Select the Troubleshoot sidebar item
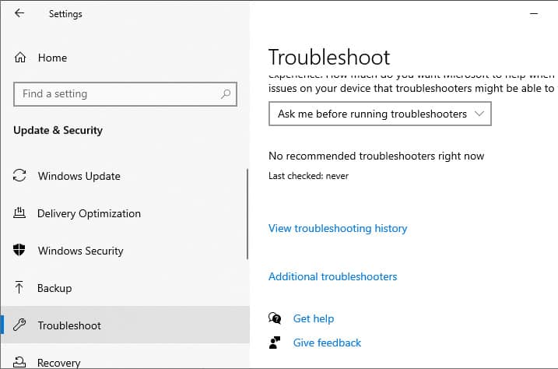Screen dimensions: 558x369 (125, 325)
